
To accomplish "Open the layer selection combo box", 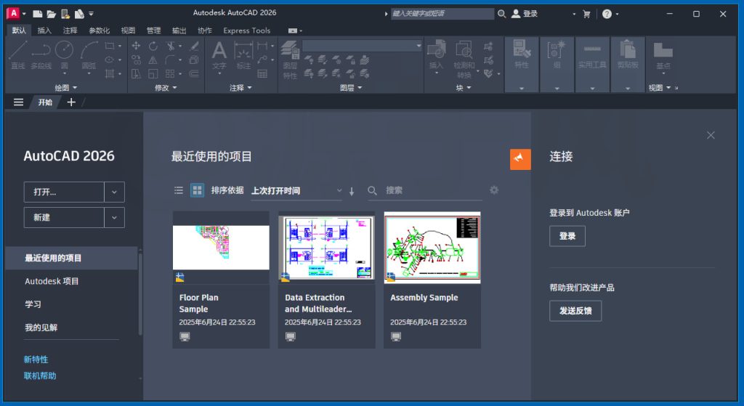I will [x=362, y=46].
